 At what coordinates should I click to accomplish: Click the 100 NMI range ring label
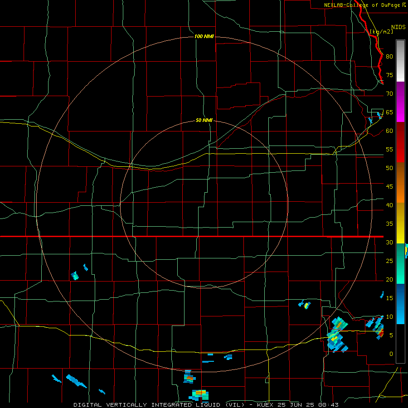[204, 36]
